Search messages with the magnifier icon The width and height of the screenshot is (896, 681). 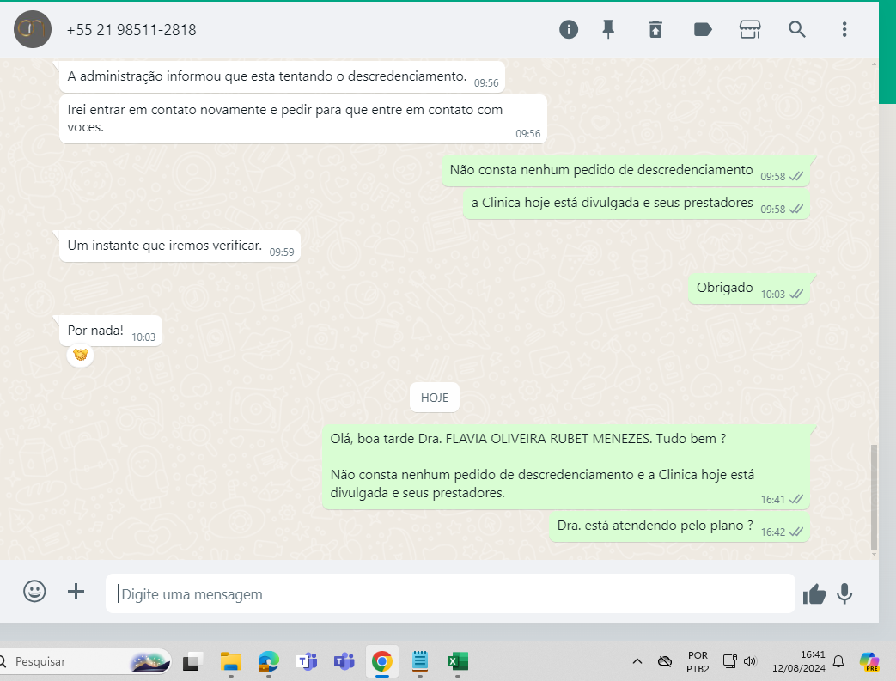[796, 29]
